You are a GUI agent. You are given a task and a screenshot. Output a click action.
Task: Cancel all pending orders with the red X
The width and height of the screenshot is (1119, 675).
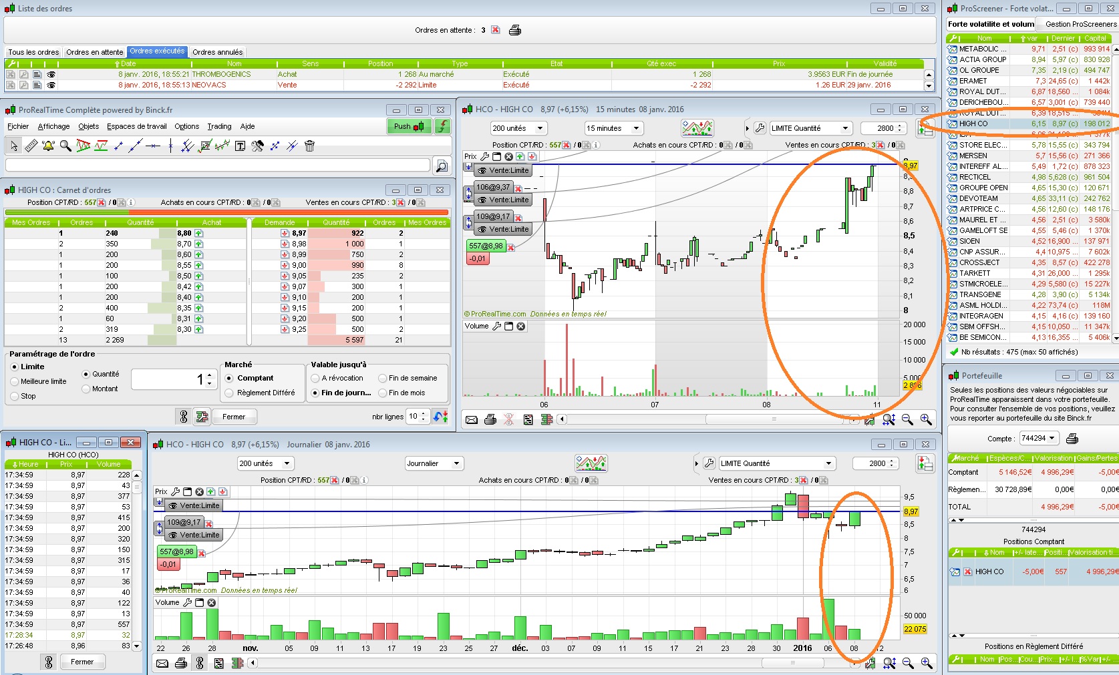tap(495, 30)
